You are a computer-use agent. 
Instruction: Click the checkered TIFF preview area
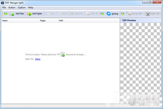(141, 63)
